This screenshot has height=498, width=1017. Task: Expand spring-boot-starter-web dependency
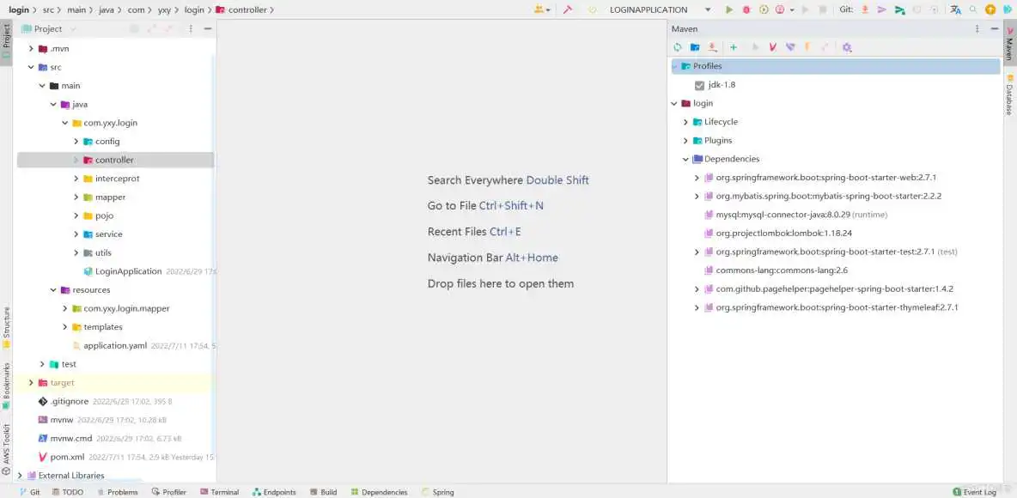pos(697,177)
